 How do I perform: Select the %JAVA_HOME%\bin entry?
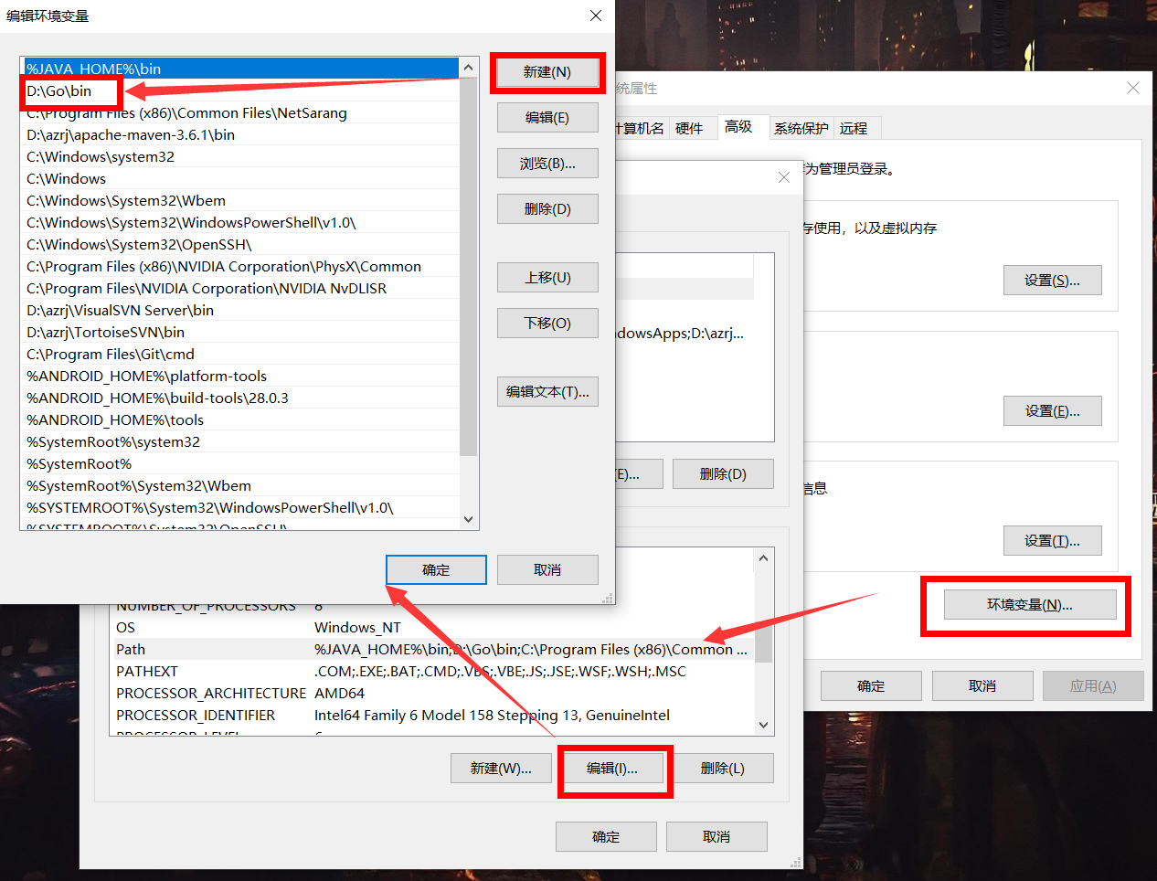pos(94,69)
